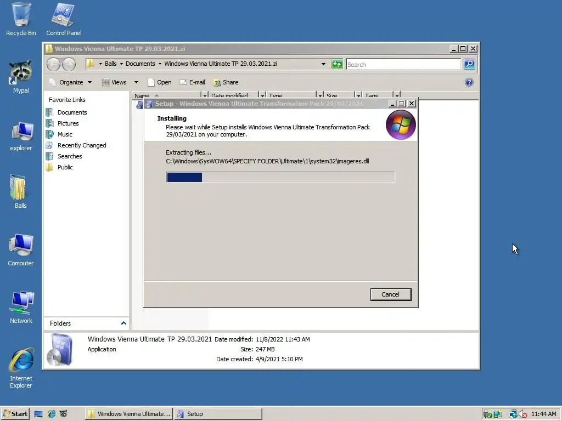562x421 pixels.
Task: Click the folder icon in address bar
Action: pos(90,64)
